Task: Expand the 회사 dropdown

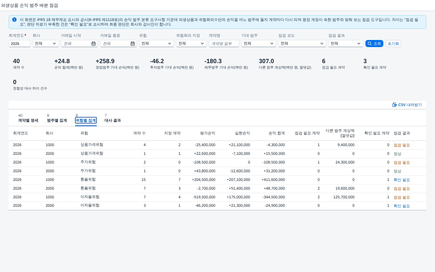Action: click(x=46, y=44)
